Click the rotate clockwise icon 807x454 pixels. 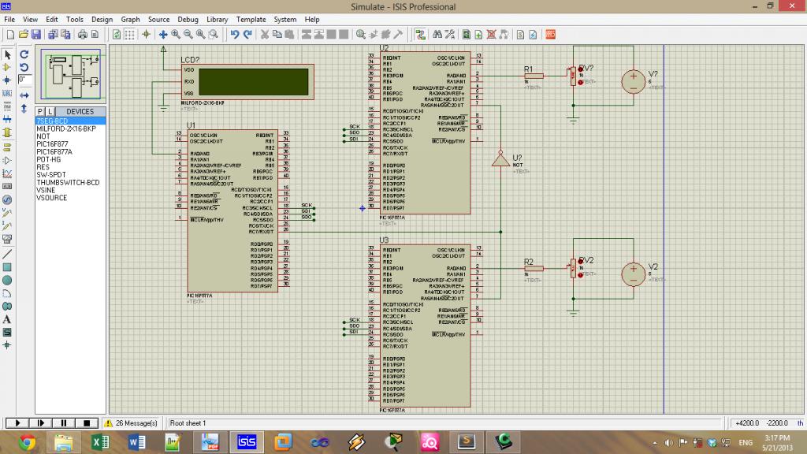tap(24, 54)
